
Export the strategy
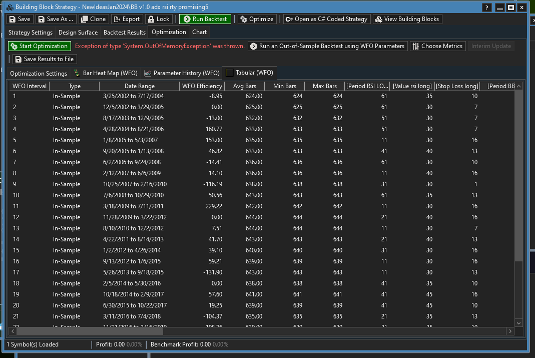tap(127, 19)
